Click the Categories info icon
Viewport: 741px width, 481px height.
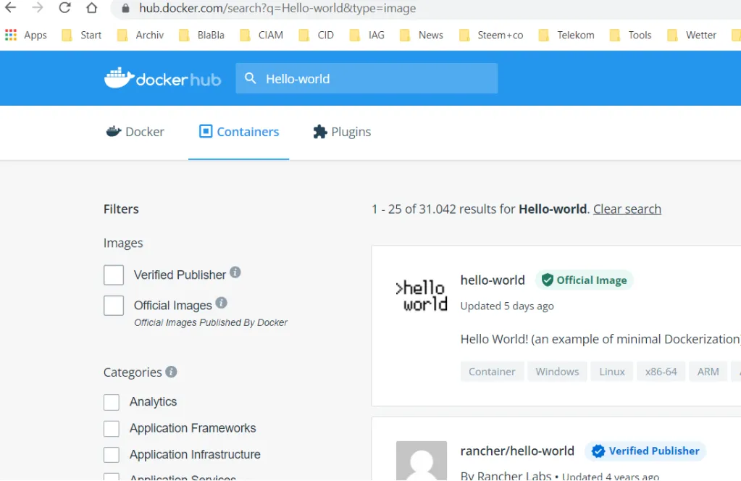click(171, 372)
